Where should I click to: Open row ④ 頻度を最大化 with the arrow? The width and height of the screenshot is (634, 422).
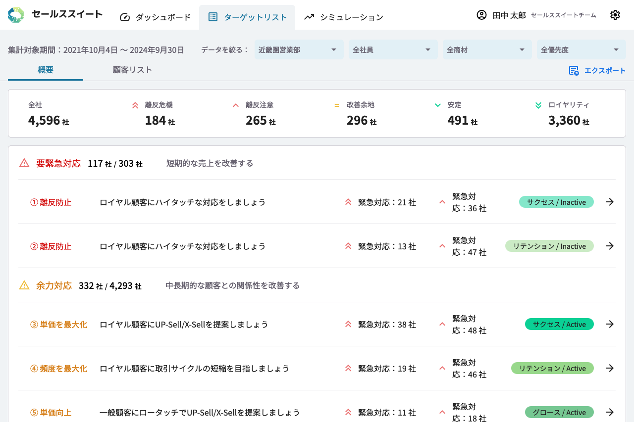(x=610, y=368)
